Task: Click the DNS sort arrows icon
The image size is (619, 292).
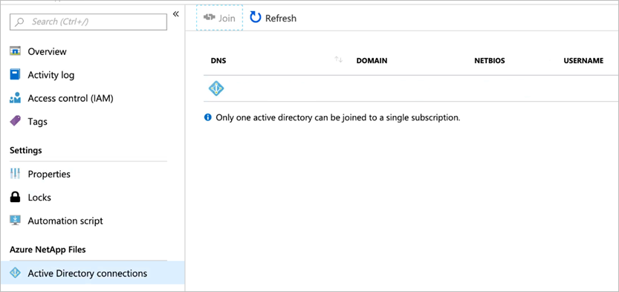Action: click(338, 59)
